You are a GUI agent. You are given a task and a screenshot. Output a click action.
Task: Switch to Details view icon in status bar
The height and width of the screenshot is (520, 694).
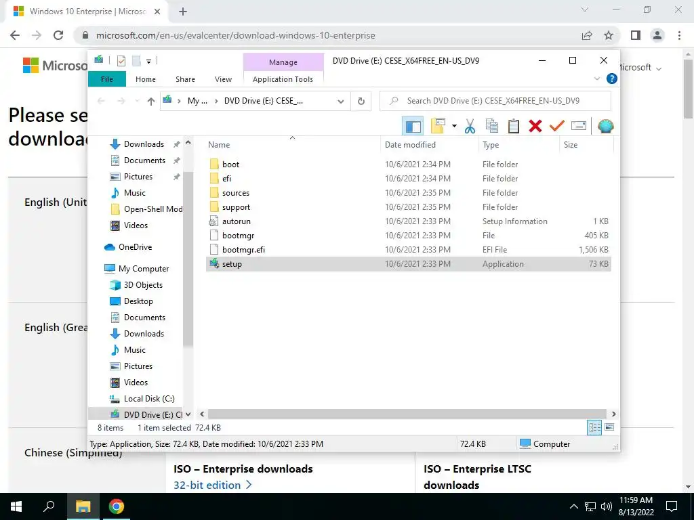[x=594, y=428]
